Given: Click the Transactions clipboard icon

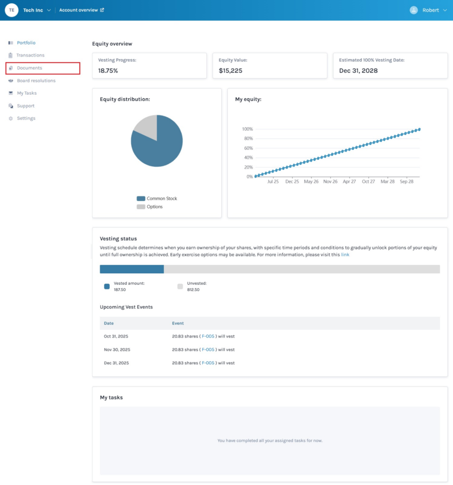Looking at the screenshot, I should (x=10, y=55).
